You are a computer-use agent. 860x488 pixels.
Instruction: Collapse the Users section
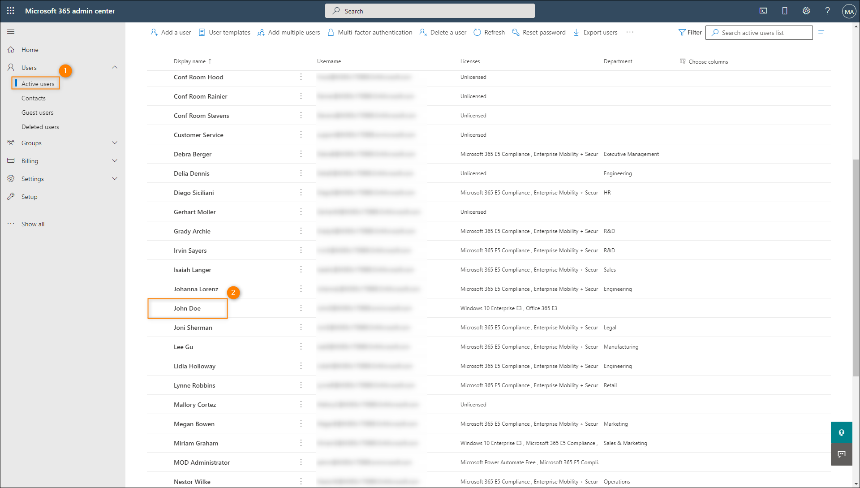(115, 67)
